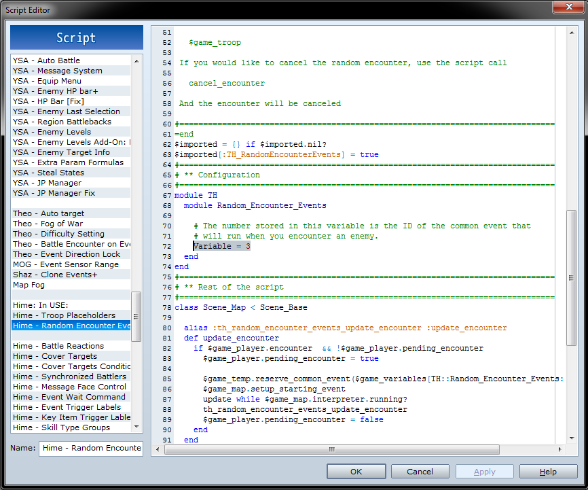Viewport: 588px width, 490px height.
Task: Close the Script Editor window
Action: tap(568, 7)
